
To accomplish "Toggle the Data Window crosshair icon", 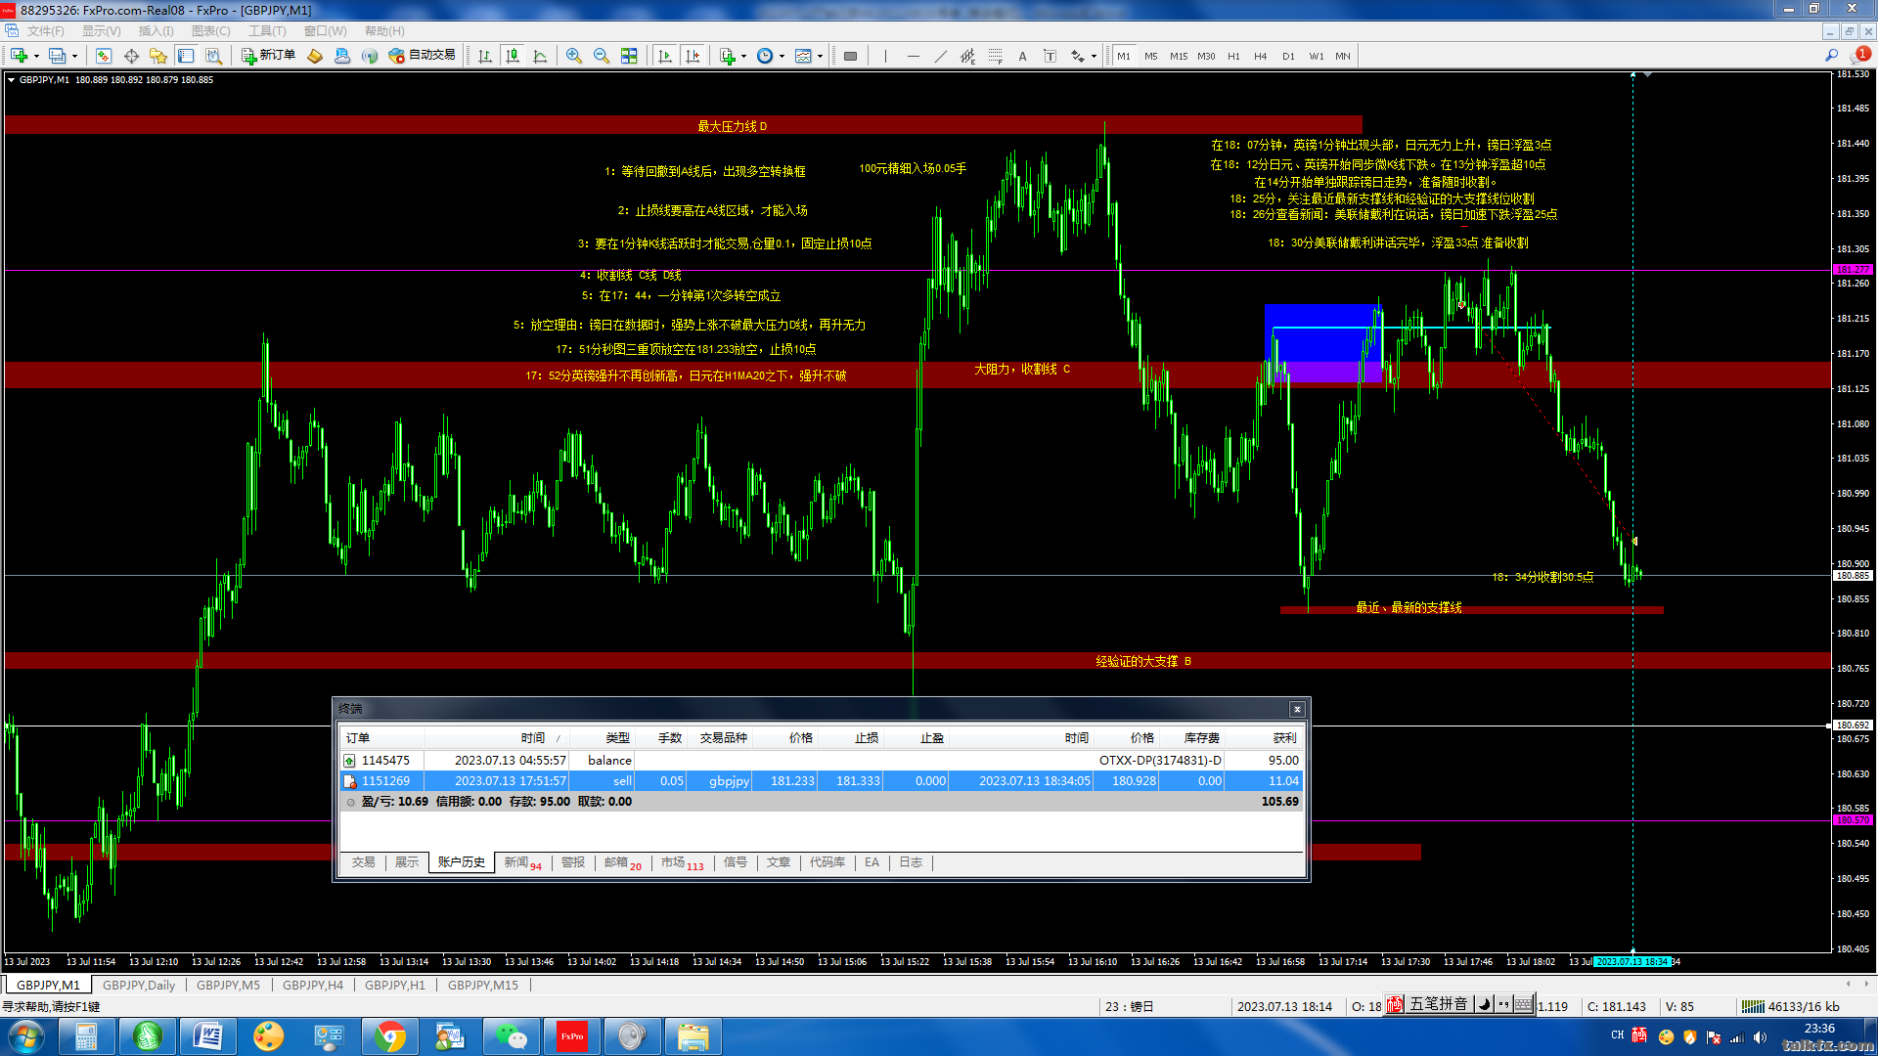I will coord(131,56).
